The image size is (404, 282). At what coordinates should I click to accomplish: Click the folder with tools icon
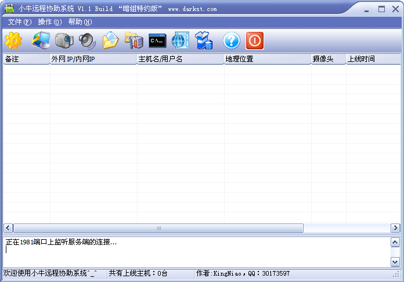click(x=134, y=41)
